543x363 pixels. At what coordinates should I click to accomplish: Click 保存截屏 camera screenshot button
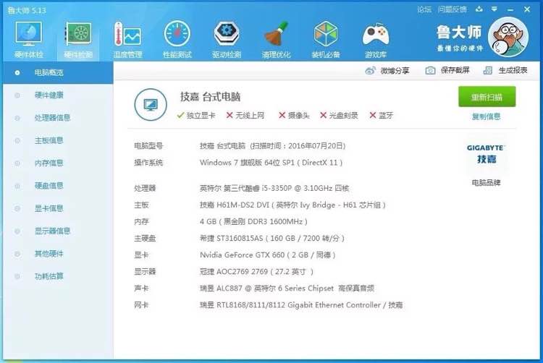[447, 71]
